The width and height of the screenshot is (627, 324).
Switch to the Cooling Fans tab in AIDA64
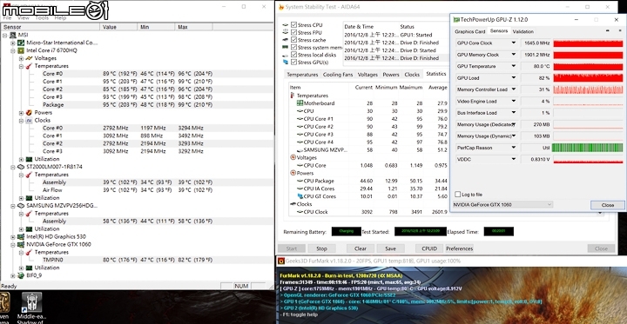[338, 75]
